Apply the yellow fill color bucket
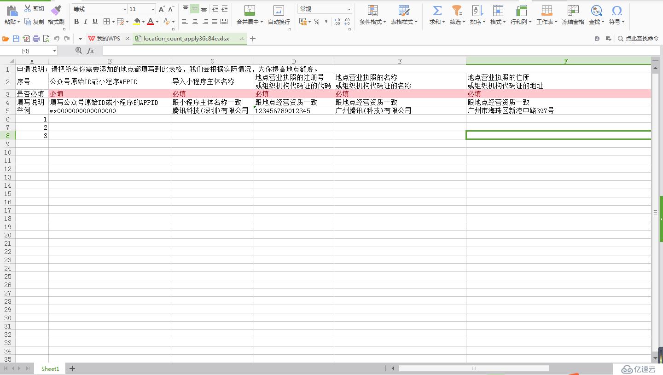This screenshot has height=375, width=663. click(x=137, y=22)
